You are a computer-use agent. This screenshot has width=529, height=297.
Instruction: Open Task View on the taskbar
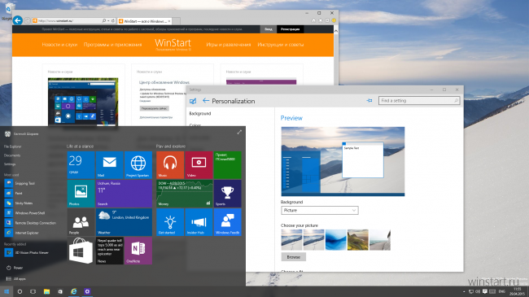coord(33,291)
